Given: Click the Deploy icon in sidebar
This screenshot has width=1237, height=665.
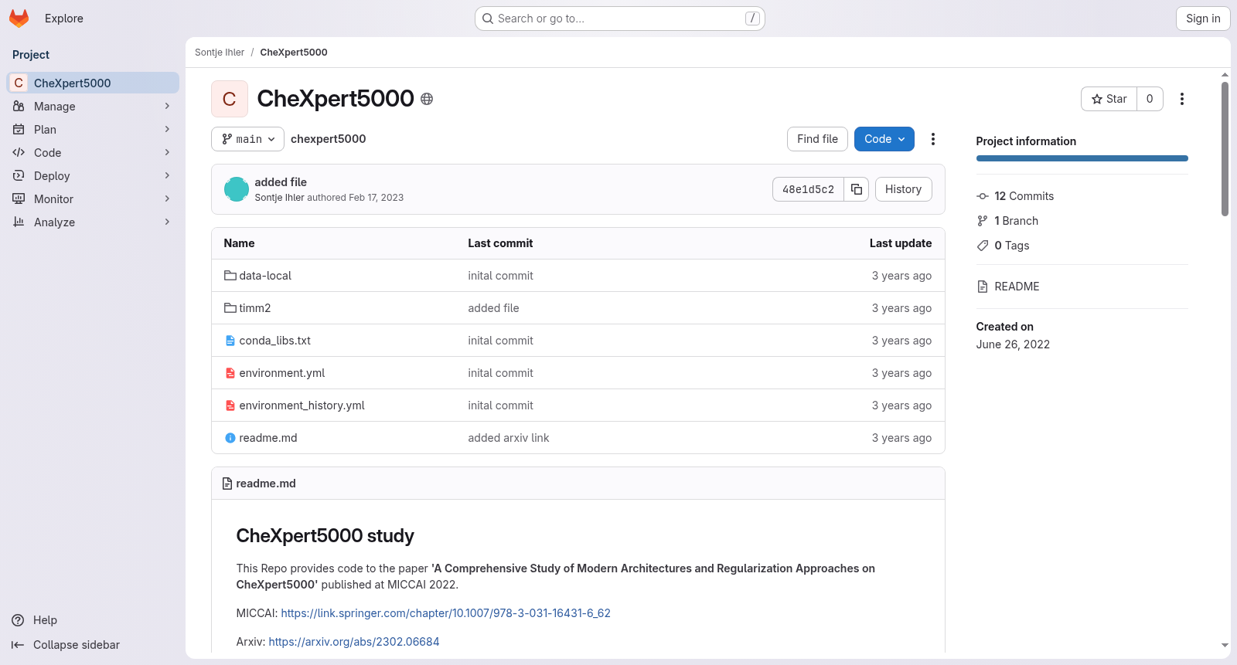Looking at the screenshot, I should [19, 176].
